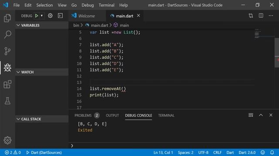Click code line var list =new List();
The width and height of the screenshot is (279, 156).
point(115,32)
